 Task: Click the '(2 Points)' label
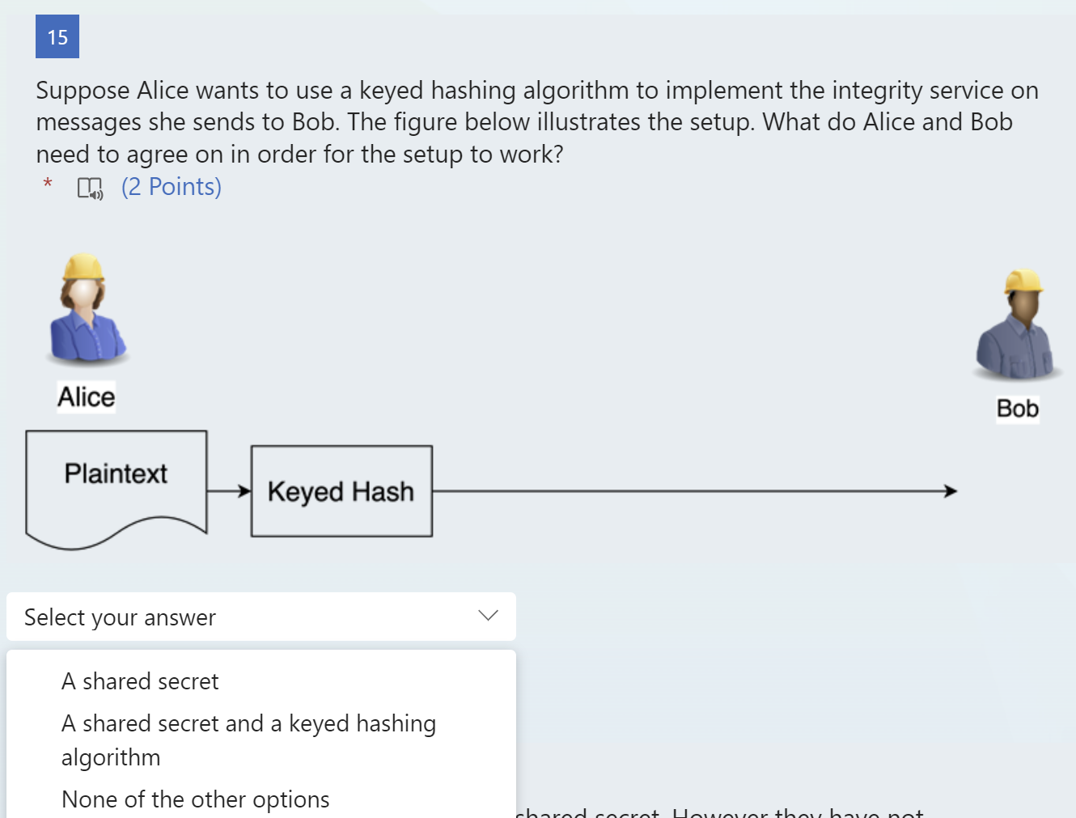pyautogui.click(x=172, y=187)
